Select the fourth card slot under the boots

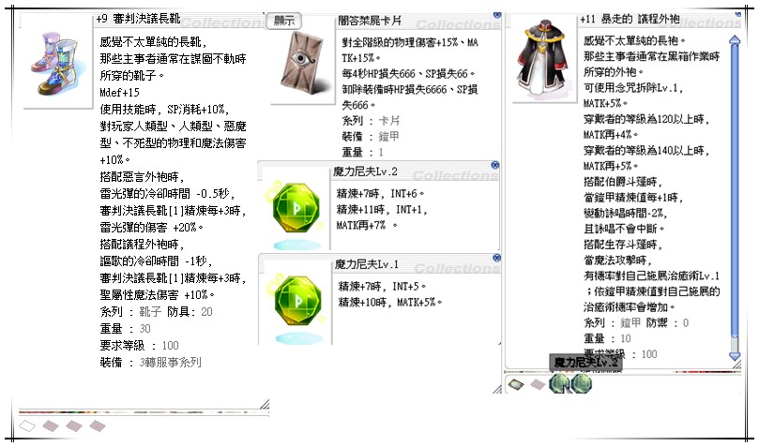[x=99, y=425]
